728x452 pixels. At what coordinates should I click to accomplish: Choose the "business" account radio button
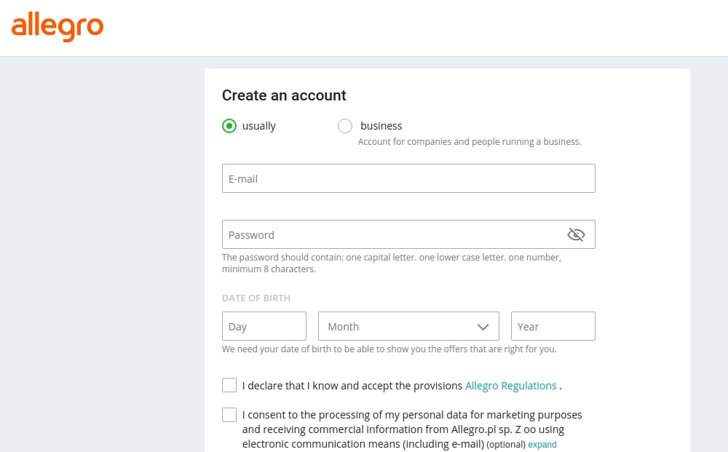345,126
